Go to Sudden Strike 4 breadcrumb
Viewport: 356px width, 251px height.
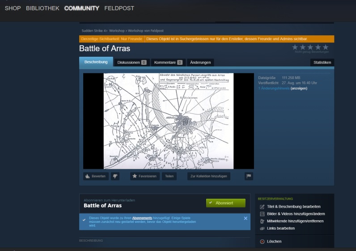pyautogui.click(x=94, y=31)
